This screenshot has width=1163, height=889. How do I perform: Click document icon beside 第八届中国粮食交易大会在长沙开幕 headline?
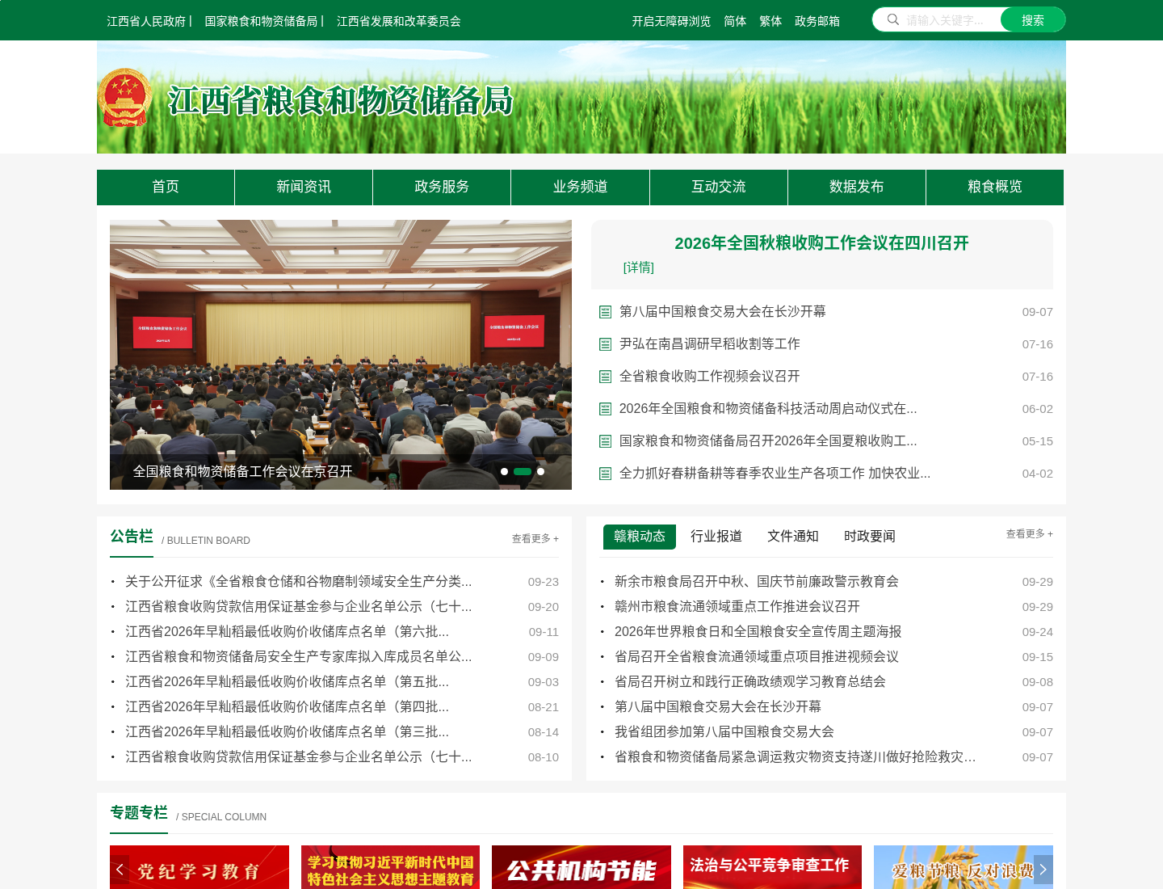tap(605, 312)
